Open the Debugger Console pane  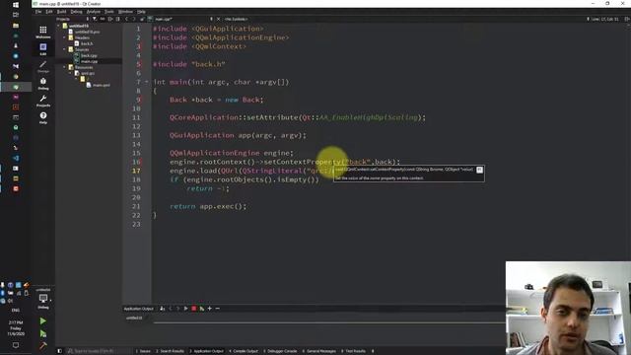tap(280, 351)
